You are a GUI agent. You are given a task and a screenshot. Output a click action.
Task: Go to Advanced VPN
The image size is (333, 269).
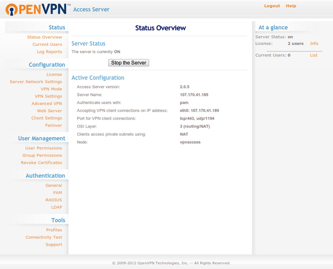click(47, 103)
